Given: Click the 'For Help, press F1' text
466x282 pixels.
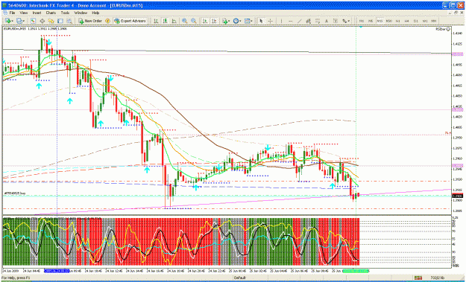Looking at the screenshot, I should pyautogui.click(x=16, y=278).
